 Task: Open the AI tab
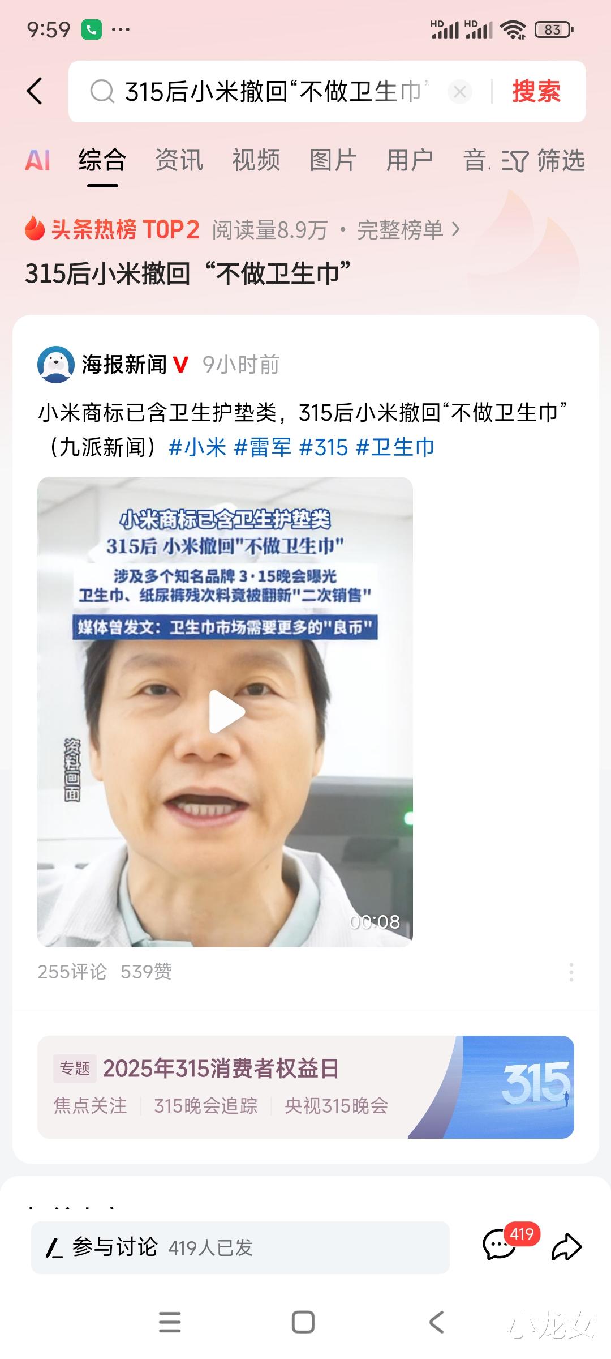click(x=38, y=160)
